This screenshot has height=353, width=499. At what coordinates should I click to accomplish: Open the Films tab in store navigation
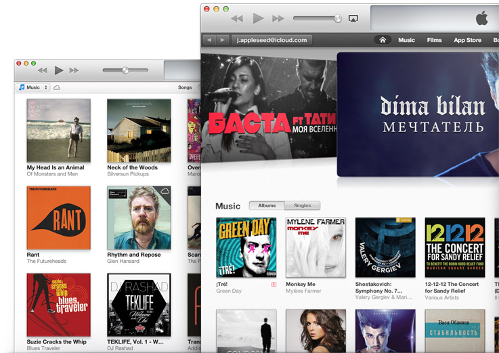[434, 40]
